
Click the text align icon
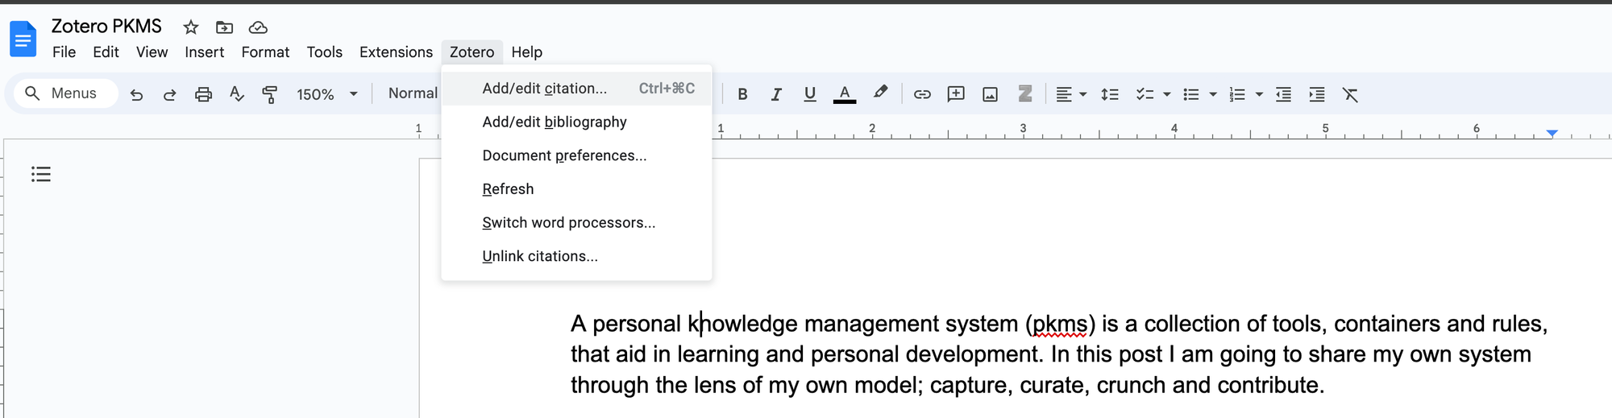click(1064, 94)
